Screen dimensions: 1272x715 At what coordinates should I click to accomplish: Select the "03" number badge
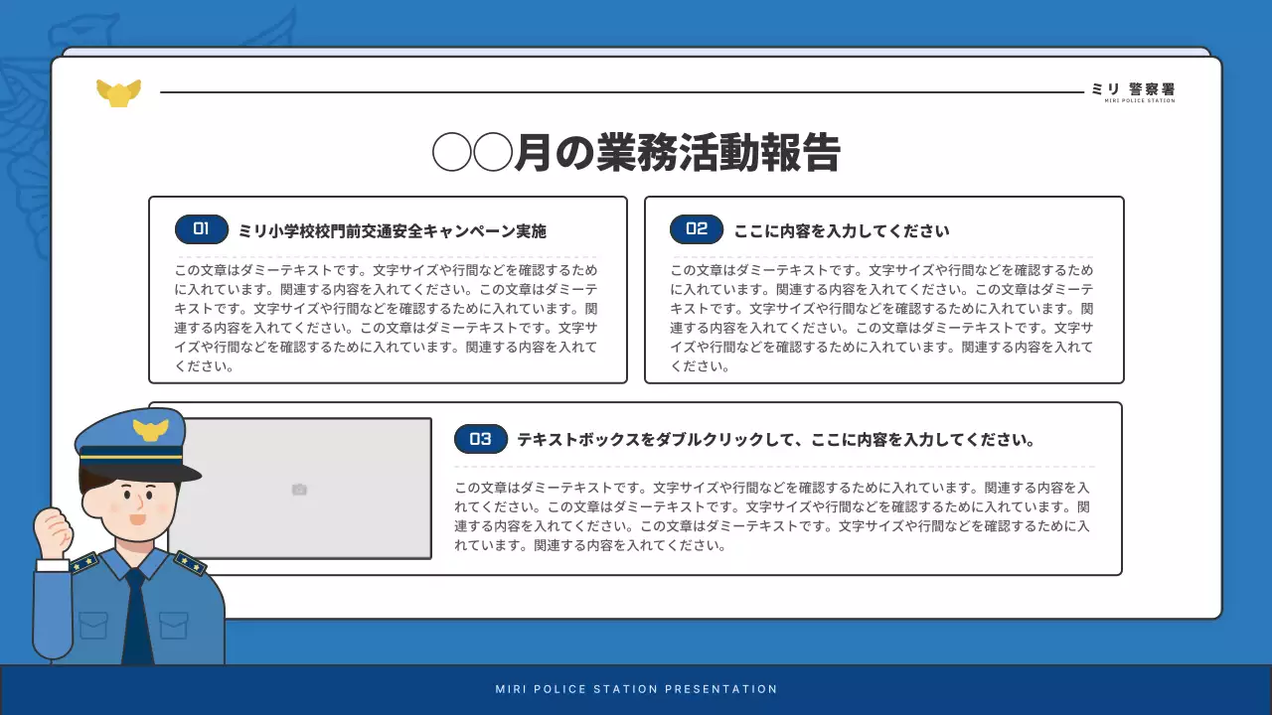pos(481,438)
